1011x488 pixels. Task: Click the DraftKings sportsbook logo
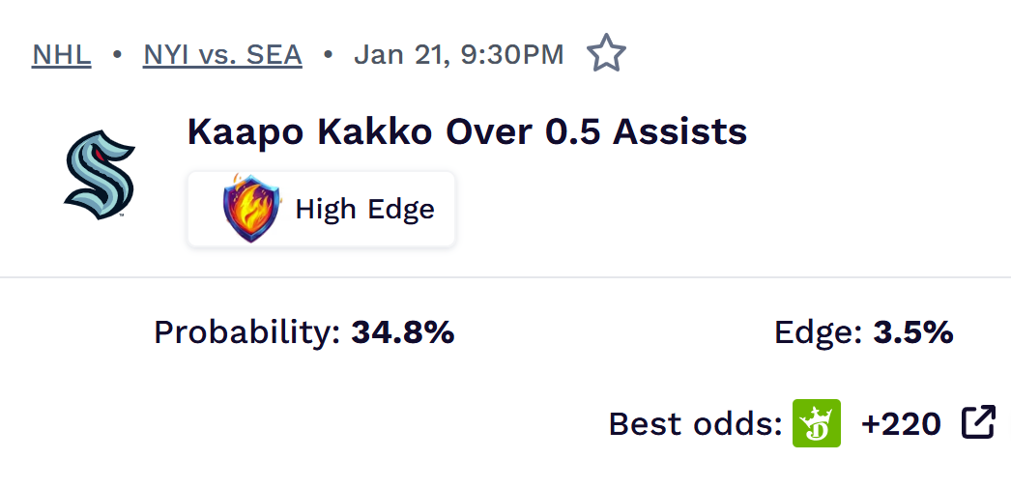(817, 423)
